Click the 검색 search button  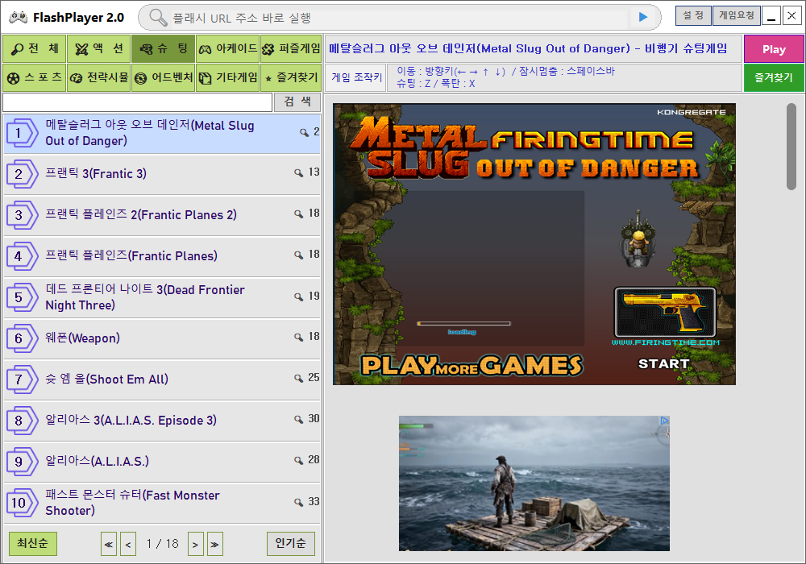click(297, 102)
